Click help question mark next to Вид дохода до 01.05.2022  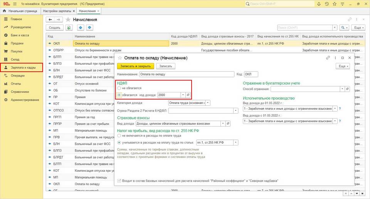(340, 109)
